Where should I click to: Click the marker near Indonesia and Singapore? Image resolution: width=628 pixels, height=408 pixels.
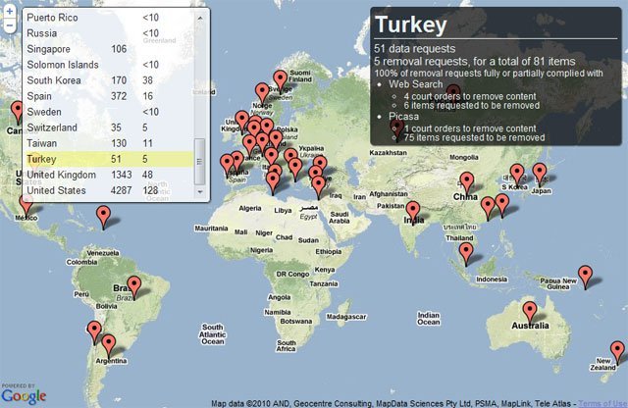point(467,255)
